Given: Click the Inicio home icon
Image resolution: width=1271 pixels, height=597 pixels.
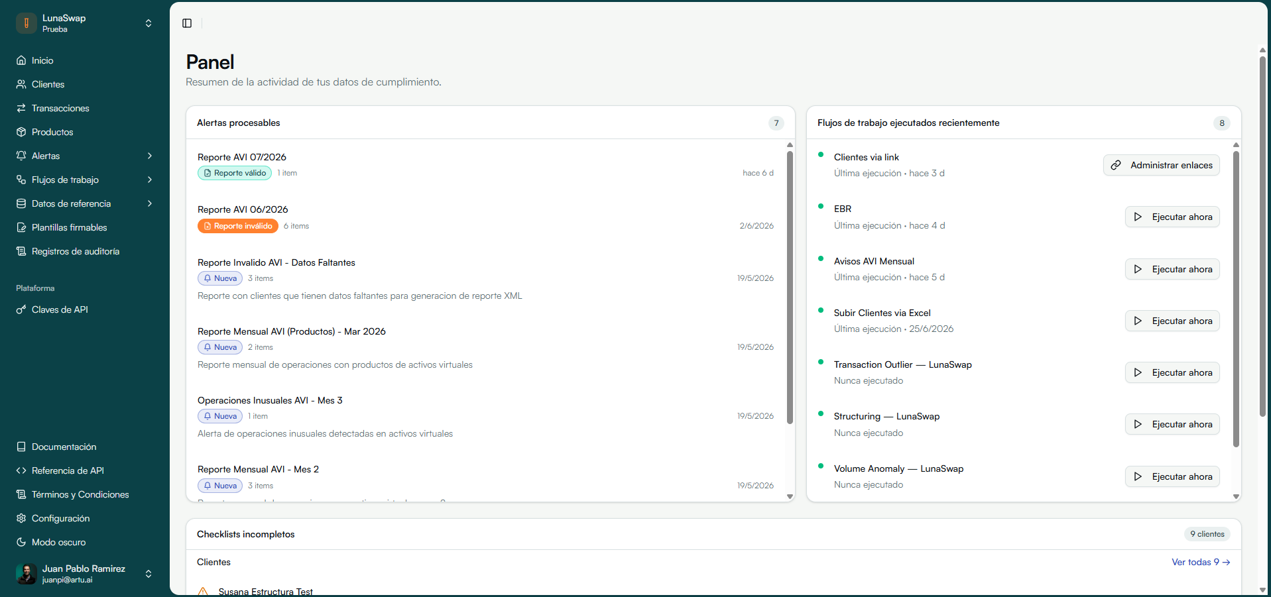Looking at the screenshot, I should point(21,60).
